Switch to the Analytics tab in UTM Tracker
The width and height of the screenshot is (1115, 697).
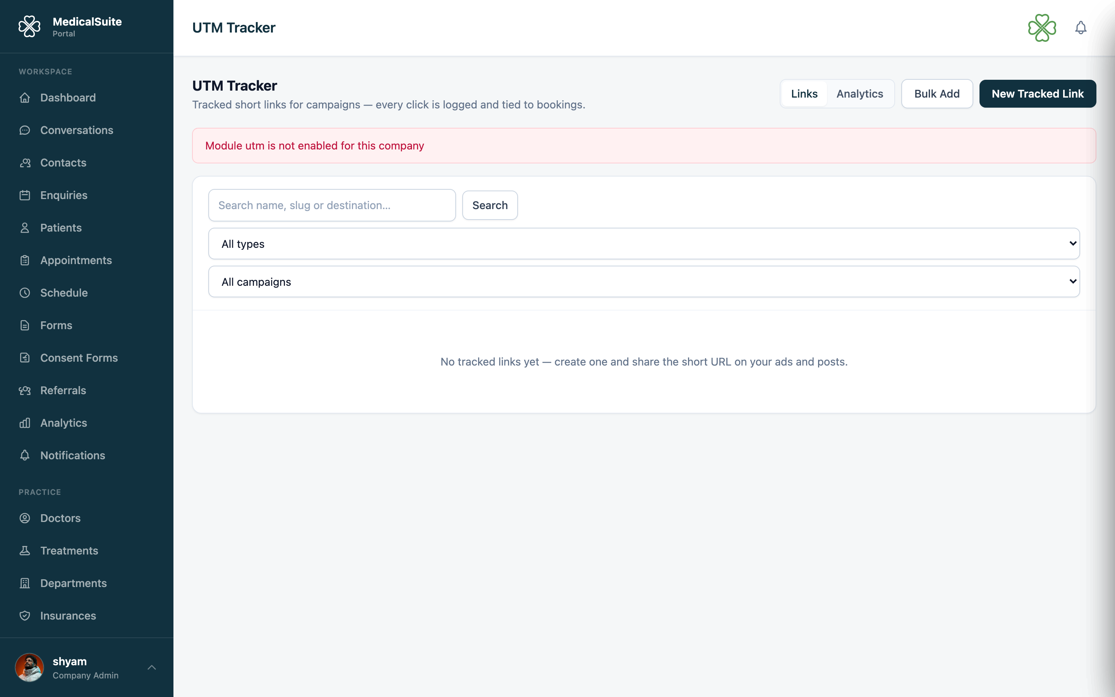pos(860,94)
